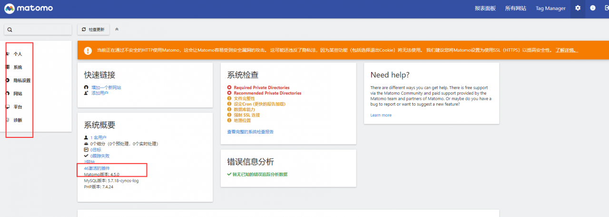Screen dimensions: 609x217
Task: Click the 系统概要 heading
Action: click(99, 125)
